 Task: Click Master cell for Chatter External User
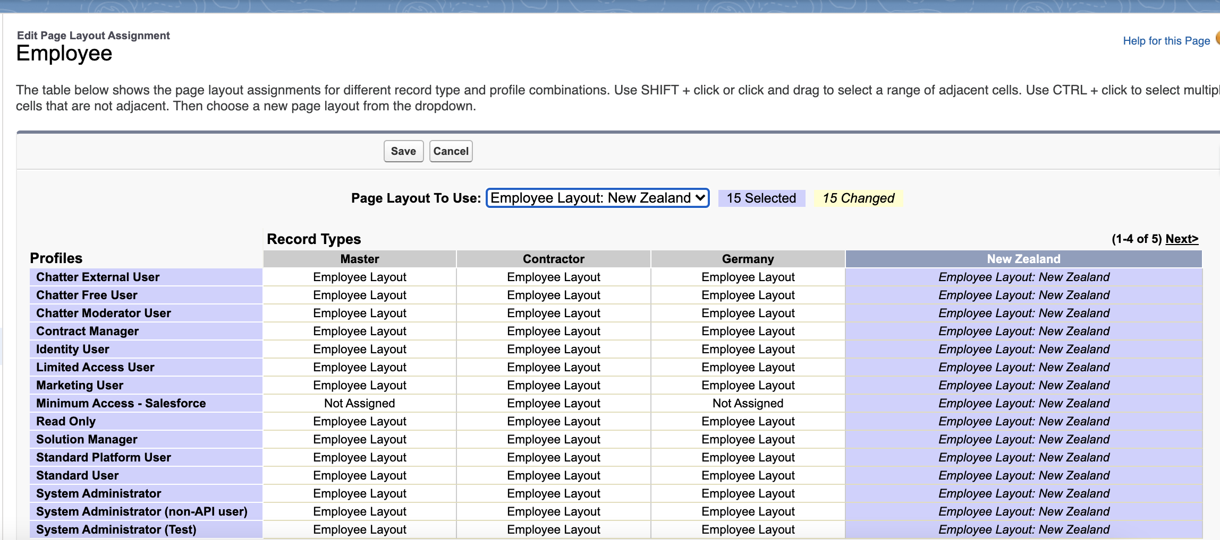(360, 277)
